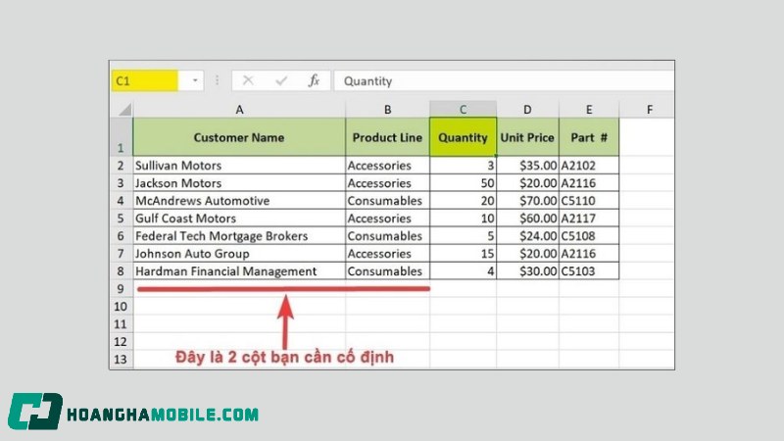
Task: Click the Enter checkmark formula bar icon
Action: pyautogui.click(x=281, y=80)
